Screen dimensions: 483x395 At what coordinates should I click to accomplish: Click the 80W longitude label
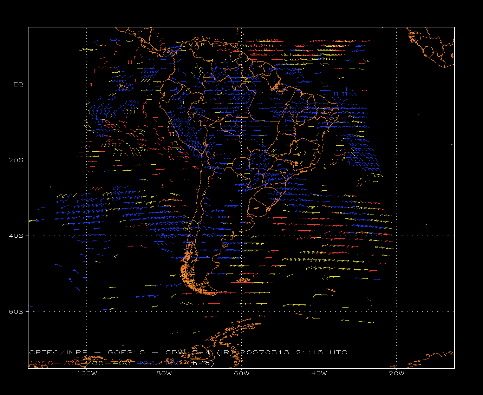164,373
